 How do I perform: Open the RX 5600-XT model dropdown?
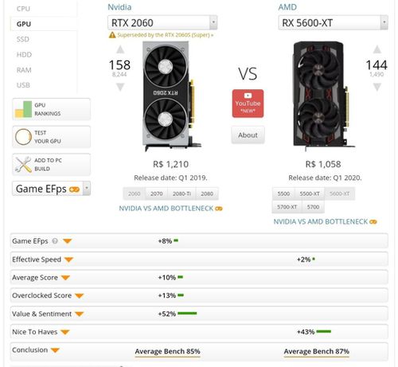(333, 22)
